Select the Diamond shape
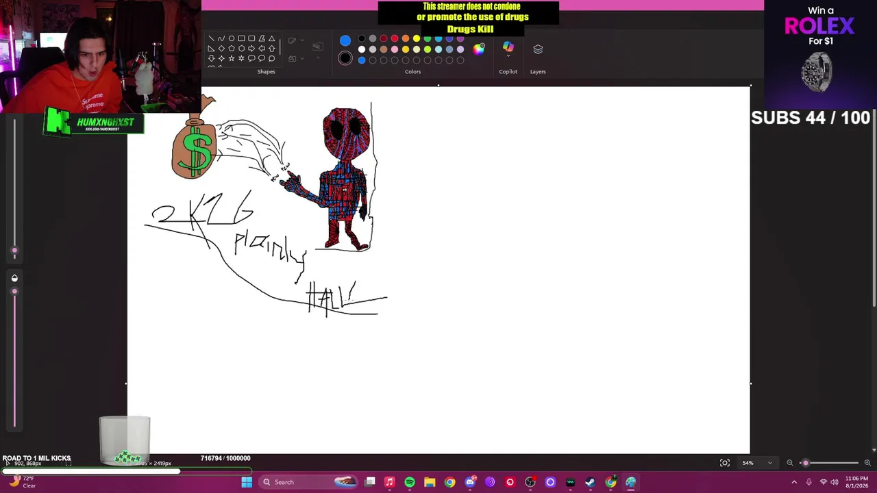Viewport: 877px width, 493px height. pyautogui.click(x=221, y=49)
